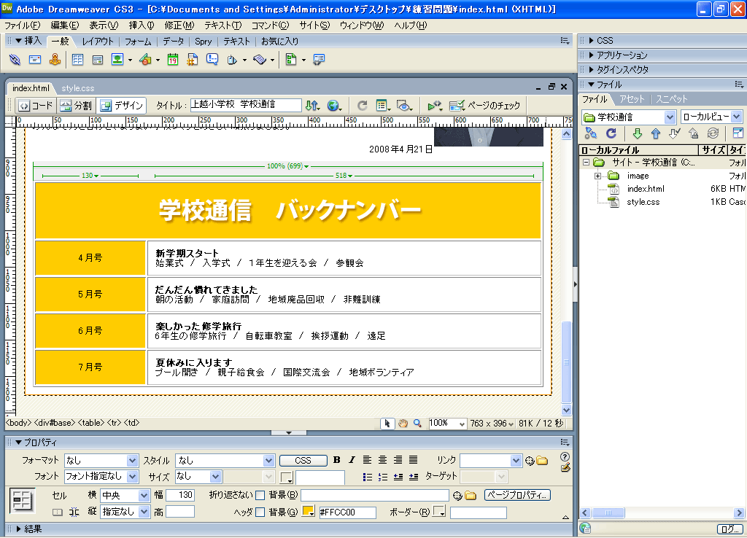Open the 修正 menu in the menu bar
The height and width of the screenshot is (538, 747).
pyautogui.click(x=179, y=26)
